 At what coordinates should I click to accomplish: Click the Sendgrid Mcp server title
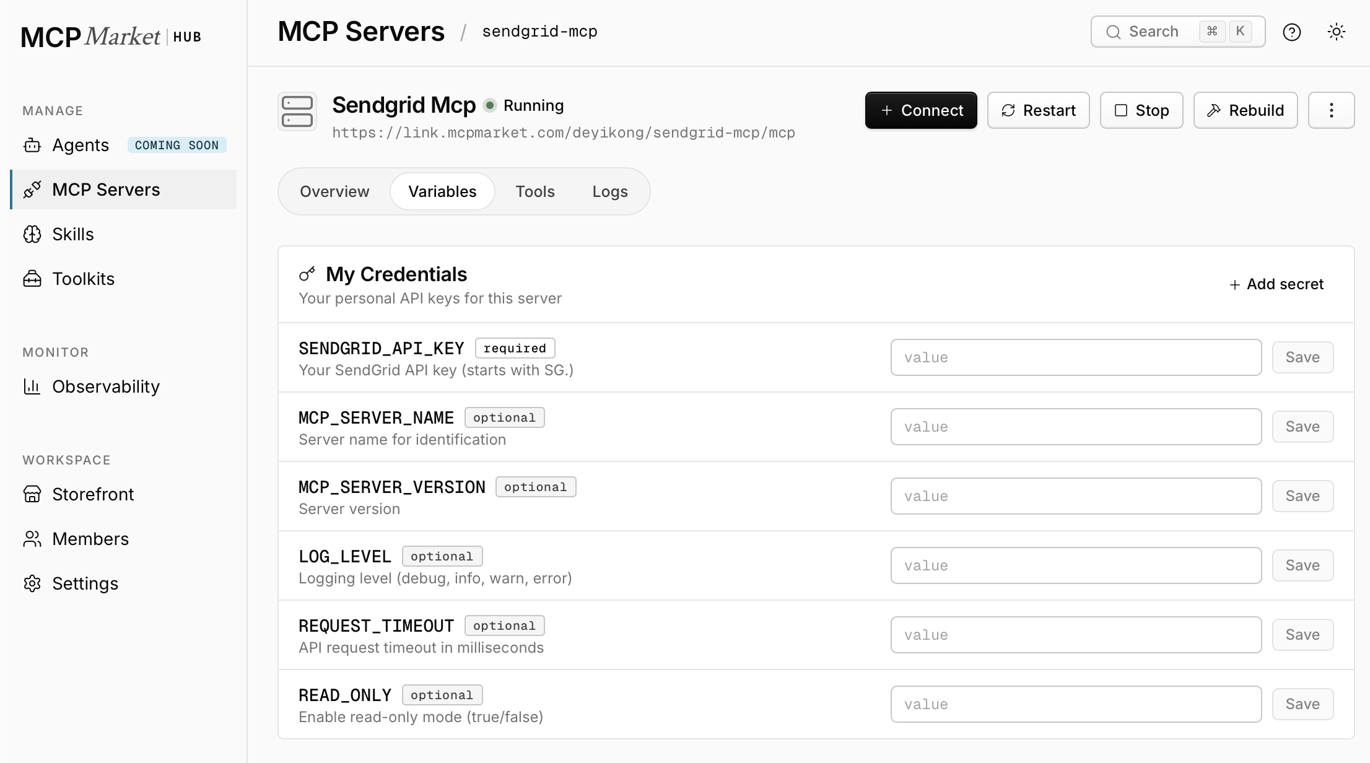coord(404,105)
